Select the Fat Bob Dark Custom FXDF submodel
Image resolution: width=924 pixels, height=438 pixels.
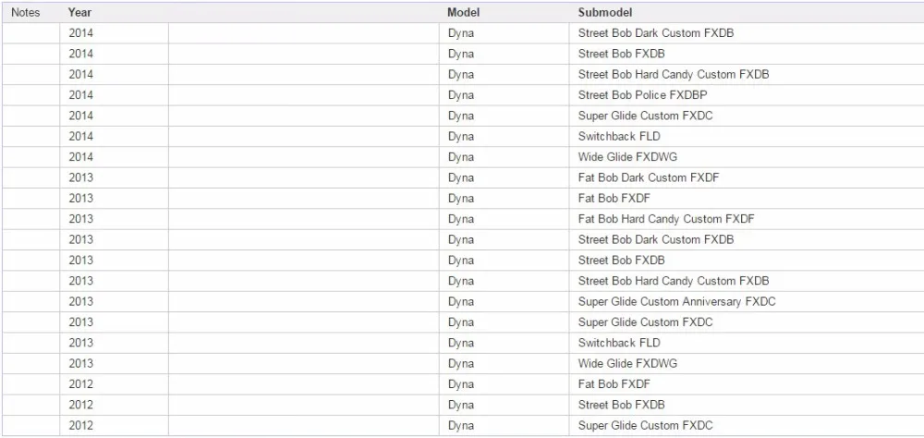[x=649, y=177]
